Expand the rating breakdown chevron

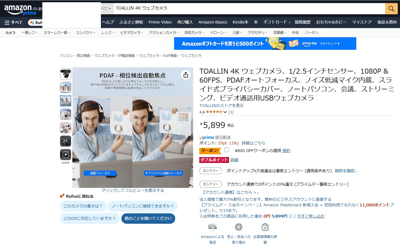click(x=225, y=112)
